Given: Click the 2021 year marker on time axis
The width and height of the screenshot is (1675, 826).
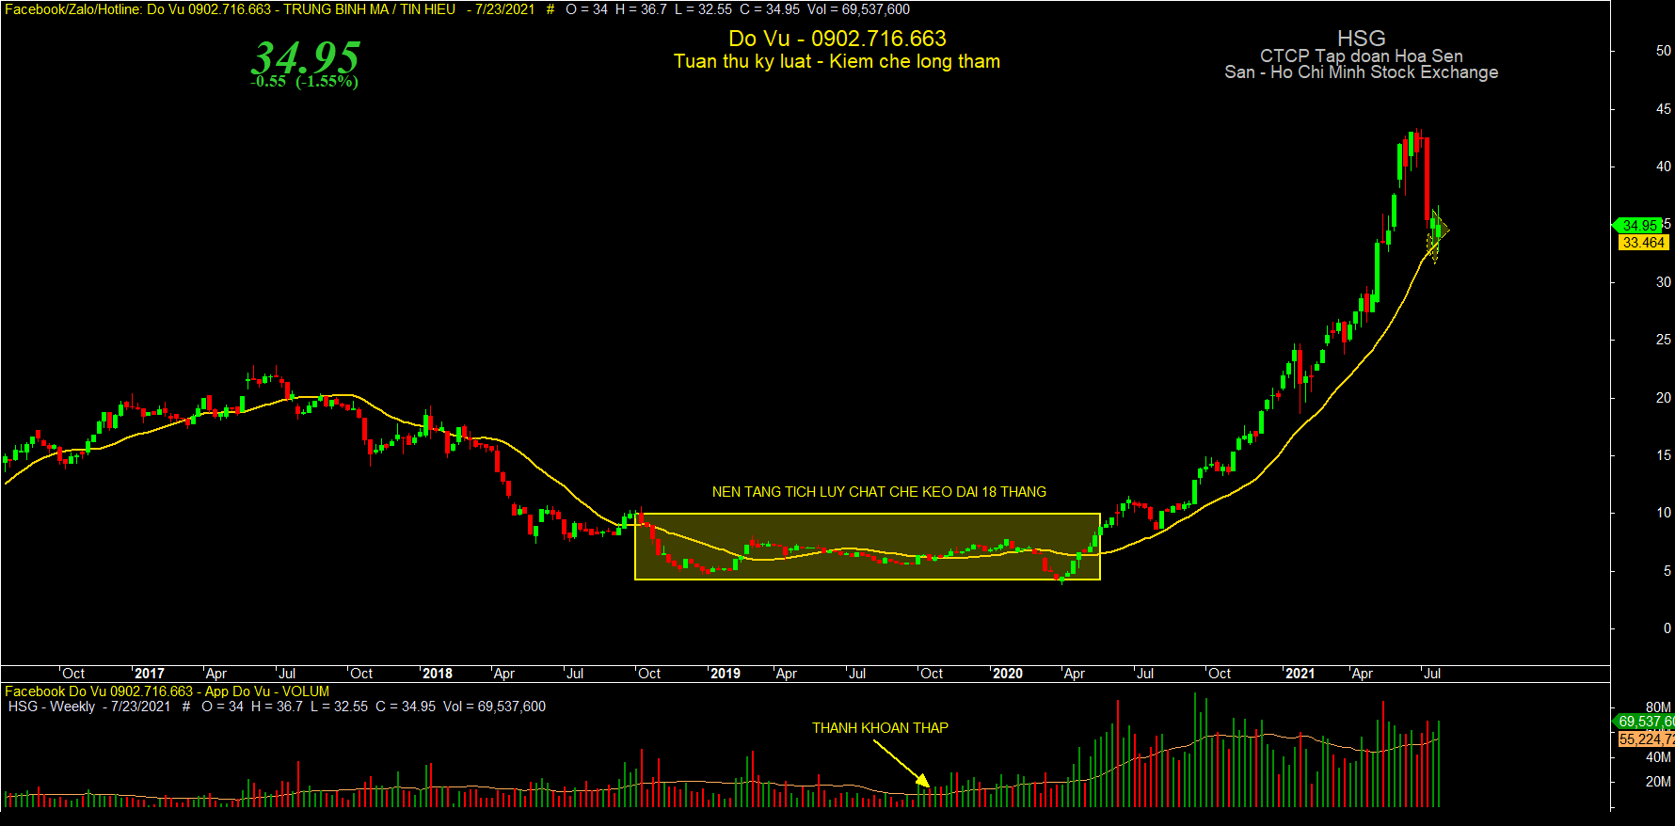Looking at the screenshot, I should tap(1300, 674).
